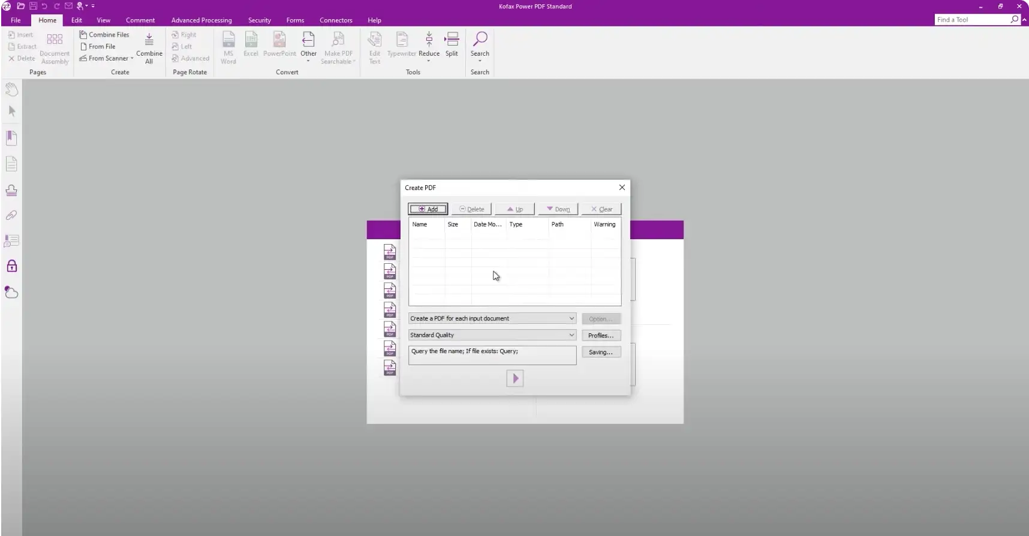Viewport: 1029px width, 536px height.
Task: Click the Combine Files button
Action: [104, 35]
